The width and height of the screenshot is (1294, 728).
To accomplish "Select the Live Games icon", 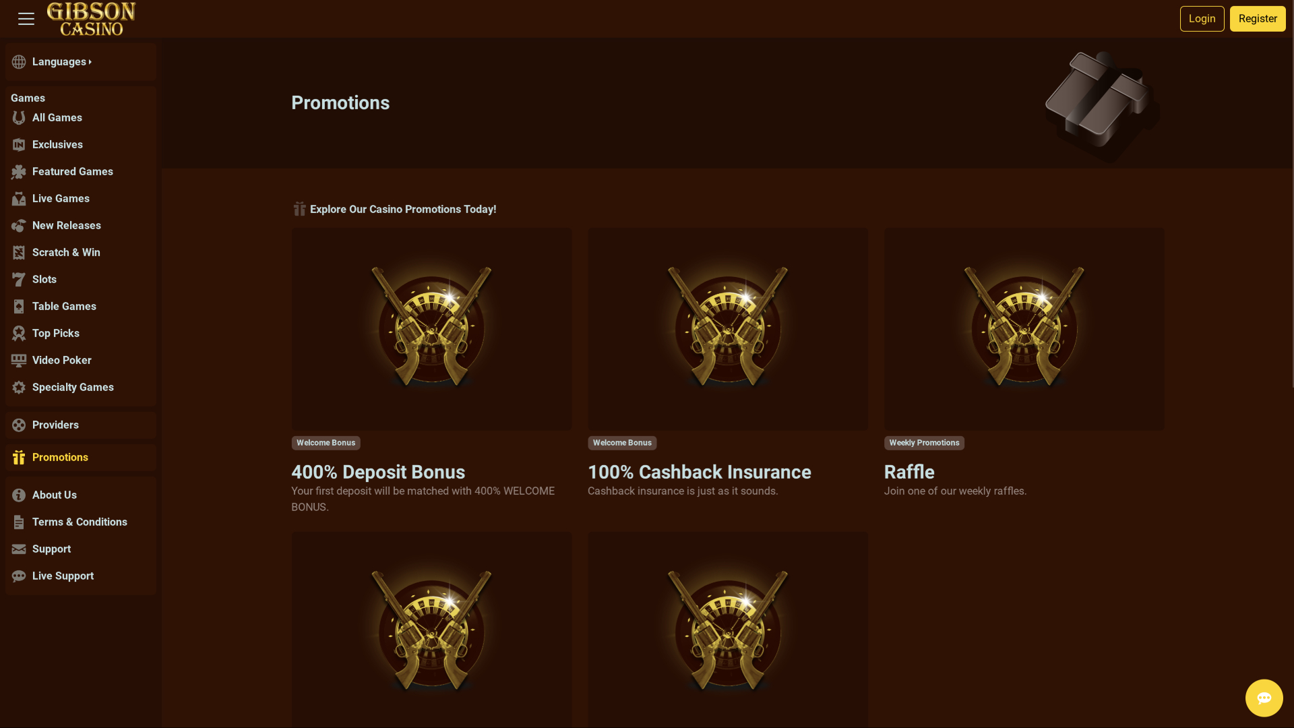I will pos(18,198).
